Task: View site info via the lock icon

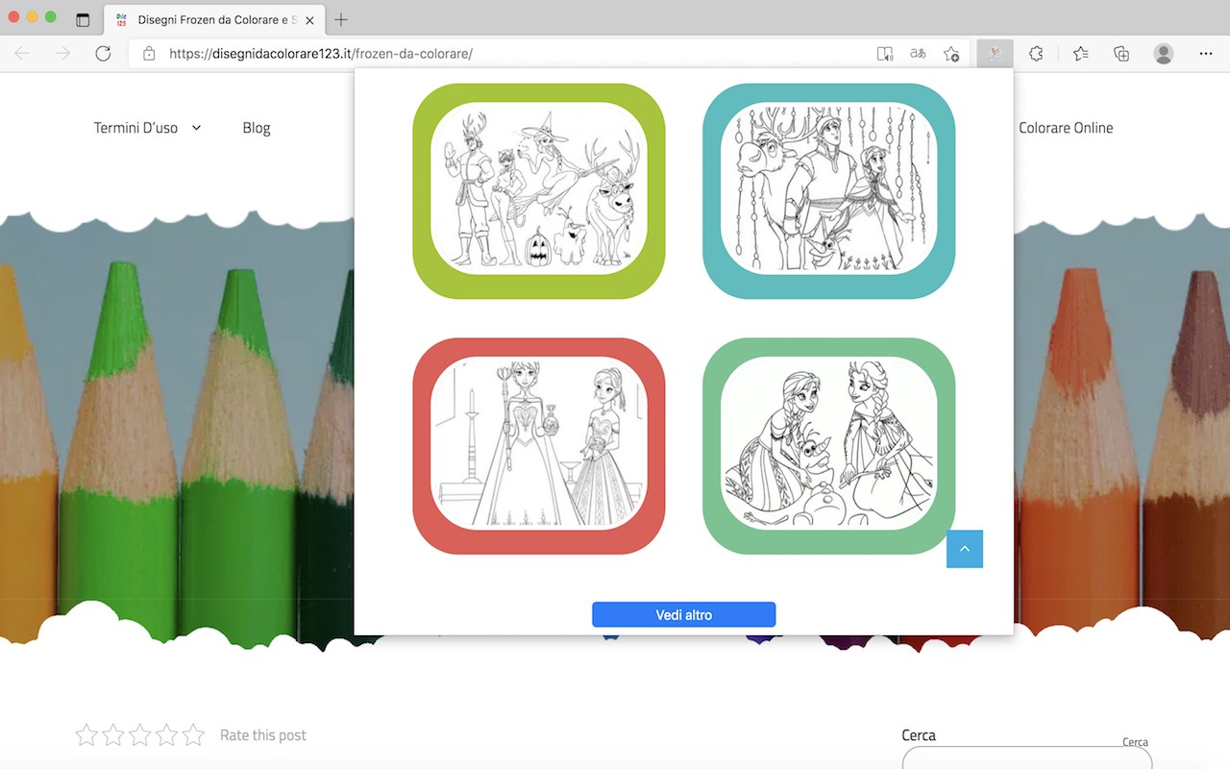Action: pos(149,54)
